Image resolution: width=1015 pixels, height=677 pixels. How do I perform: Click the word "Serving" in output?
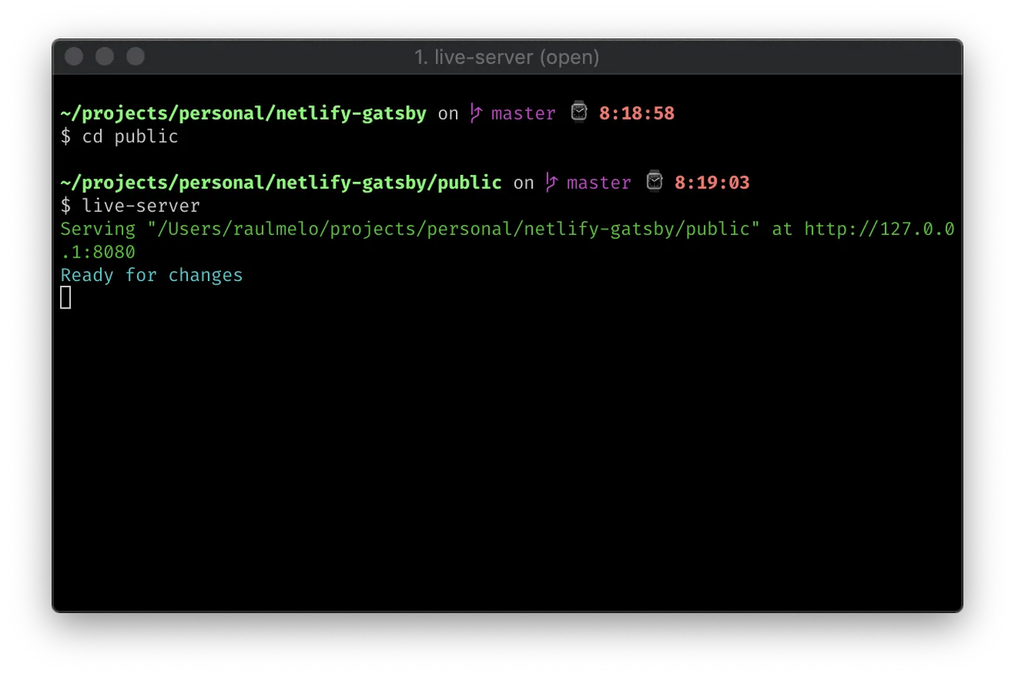(98, 230)
